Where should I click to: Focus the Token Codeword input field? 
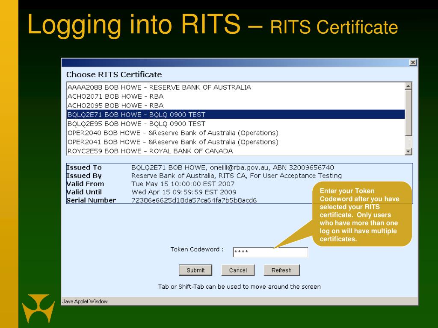(270, 252)
